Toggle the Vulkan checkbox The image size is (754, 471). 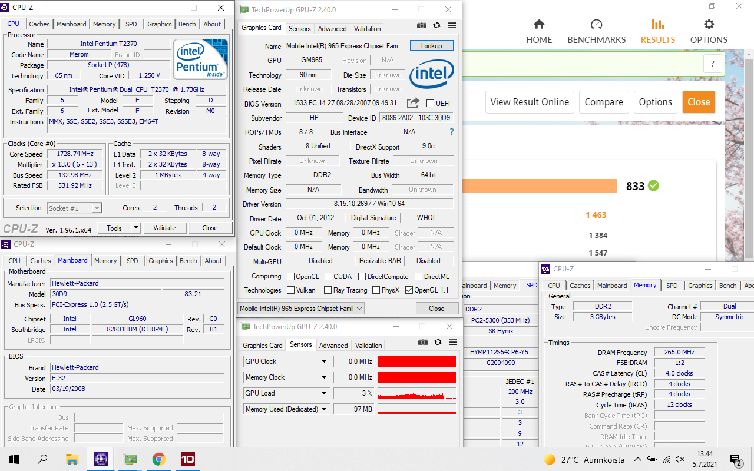290,290
